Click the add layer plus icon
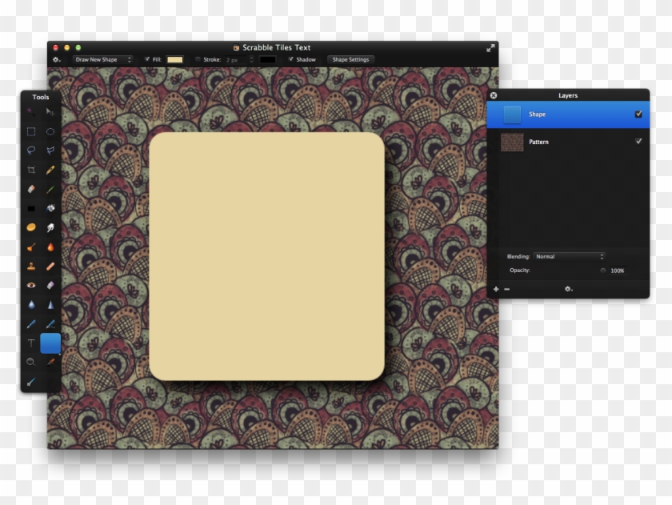The image size is (672, 505). click(x=496, y=289)
